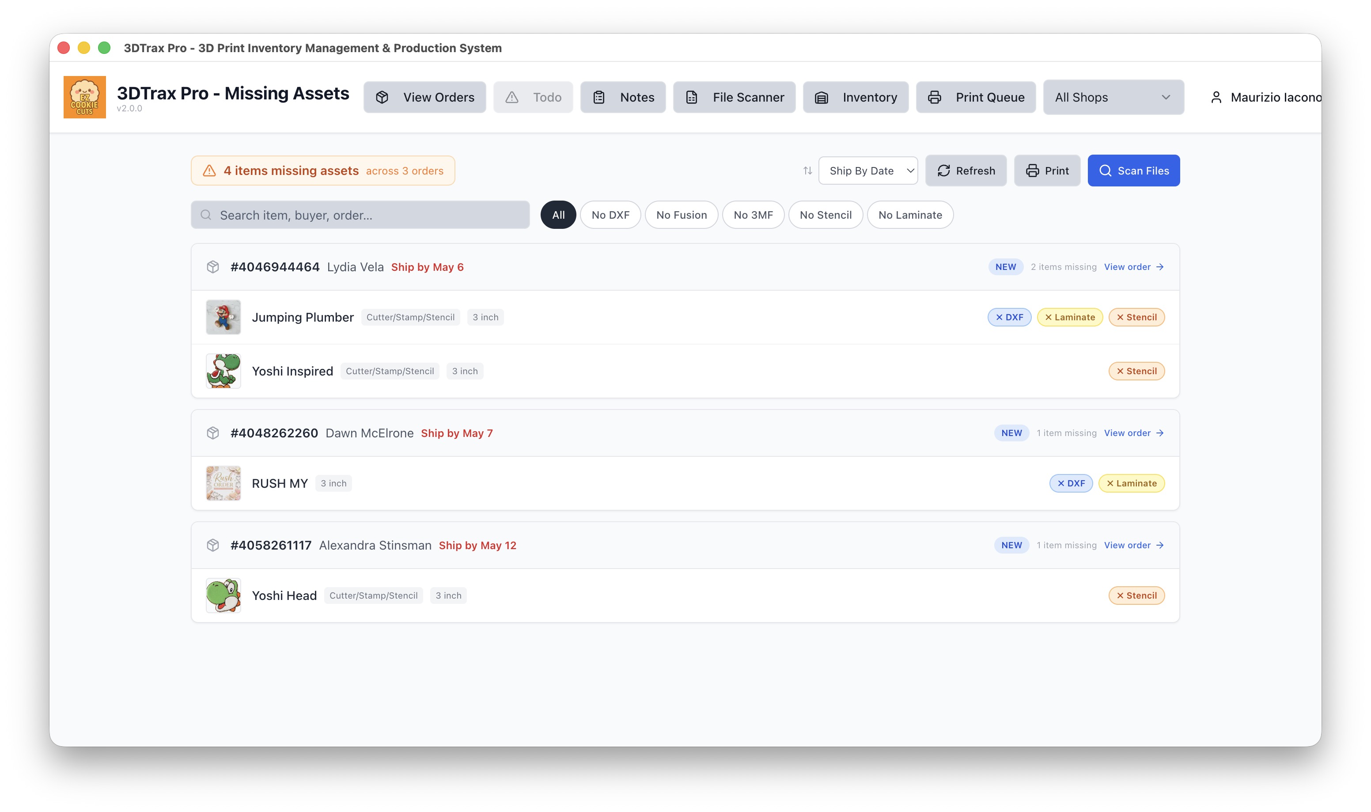1371x812 pixels.
Task: Click the Yoshi Inspired item name
Action: click(x=292, y=371)
